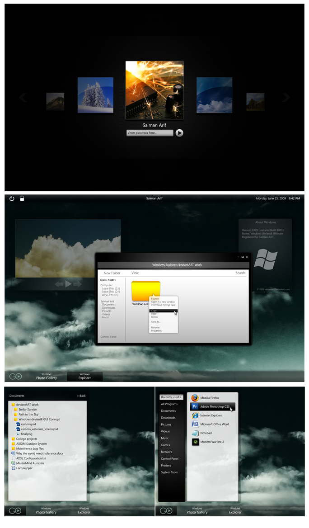This screenshot has height=528, width=309.
Task: Choose Rename in the context menu
Action: 155,328
